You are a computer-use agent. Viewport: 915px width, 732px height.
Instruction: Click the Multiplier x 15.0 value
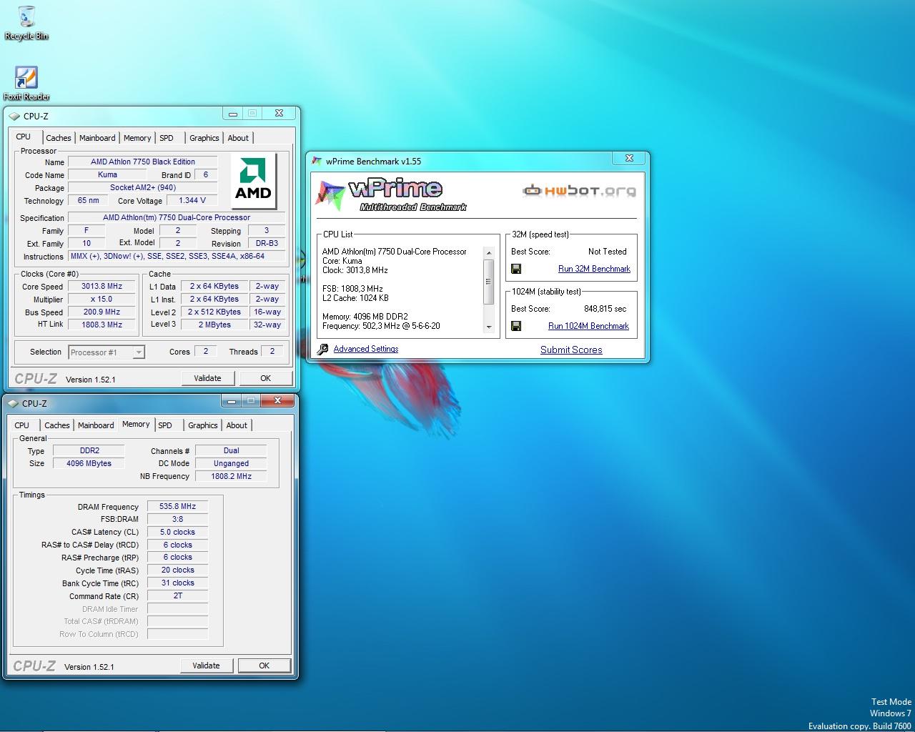tap(102, 299)
